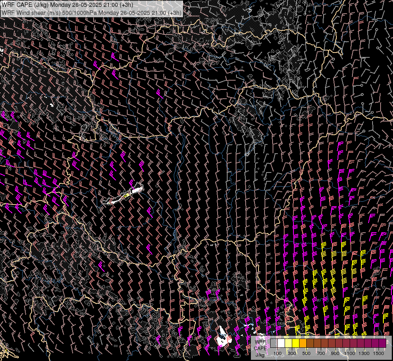Choose the orange CAPE legend swatch
The image size is (393, 361).
point(303,343)
